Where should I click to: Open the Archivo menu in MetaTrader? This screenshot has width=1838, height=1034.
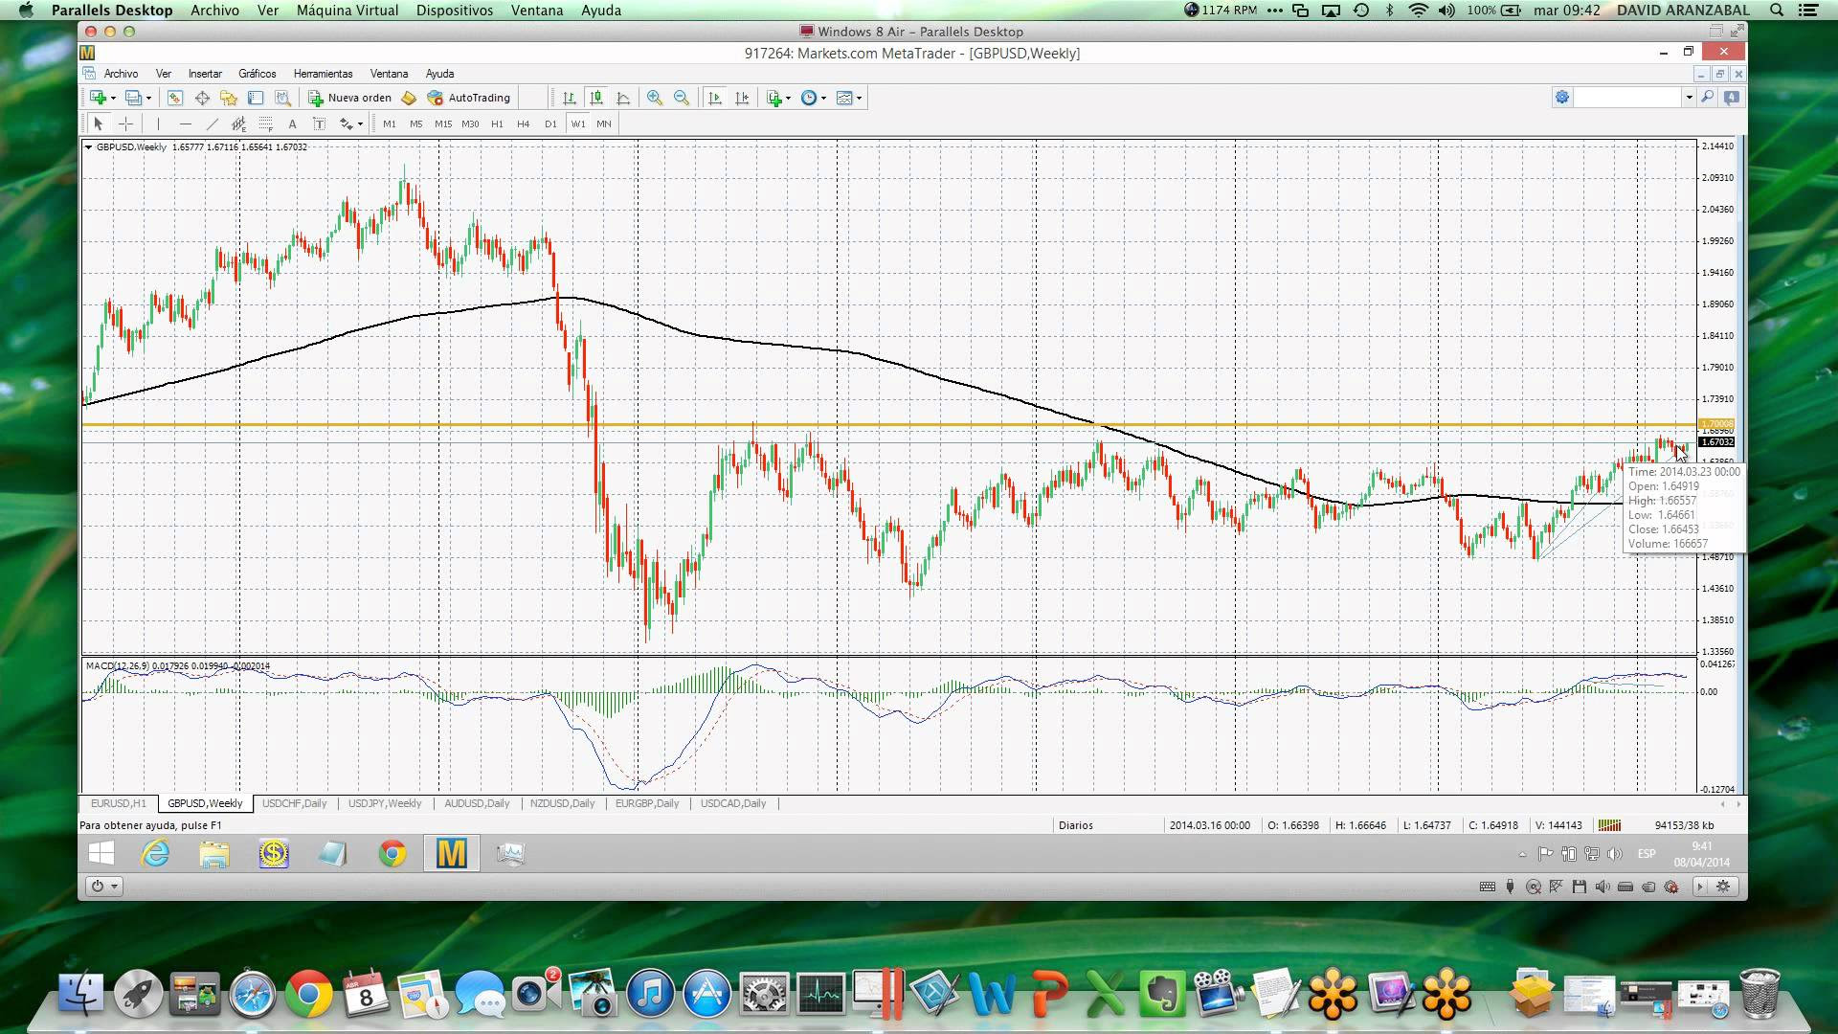[121, 74]
